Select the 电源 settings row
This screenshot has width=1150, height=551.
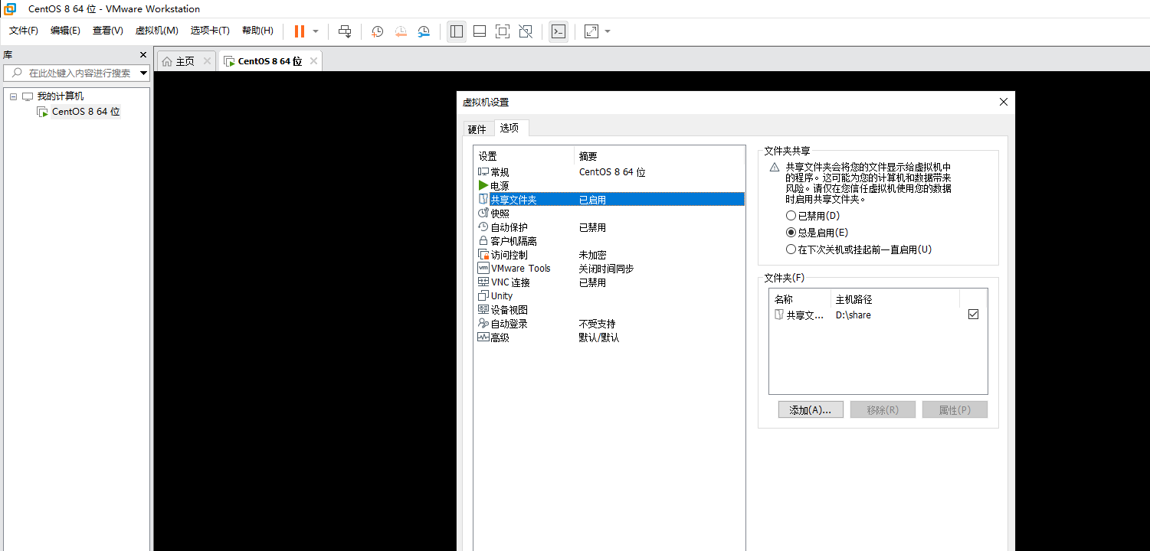(x=609, y=186)
